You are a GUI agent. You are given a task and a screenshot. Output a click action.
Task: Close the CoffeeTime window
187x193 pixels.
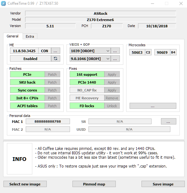tap(181, 3)
